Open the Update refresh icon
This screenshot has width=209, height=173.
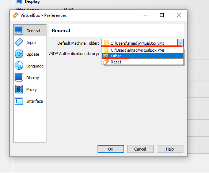(x=19, y=54)
